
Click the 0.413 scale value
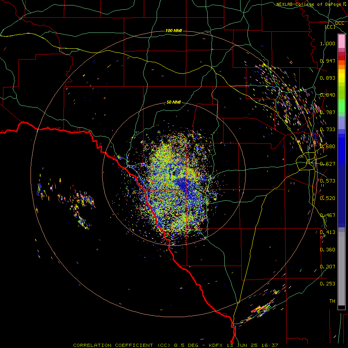[328, 232]
